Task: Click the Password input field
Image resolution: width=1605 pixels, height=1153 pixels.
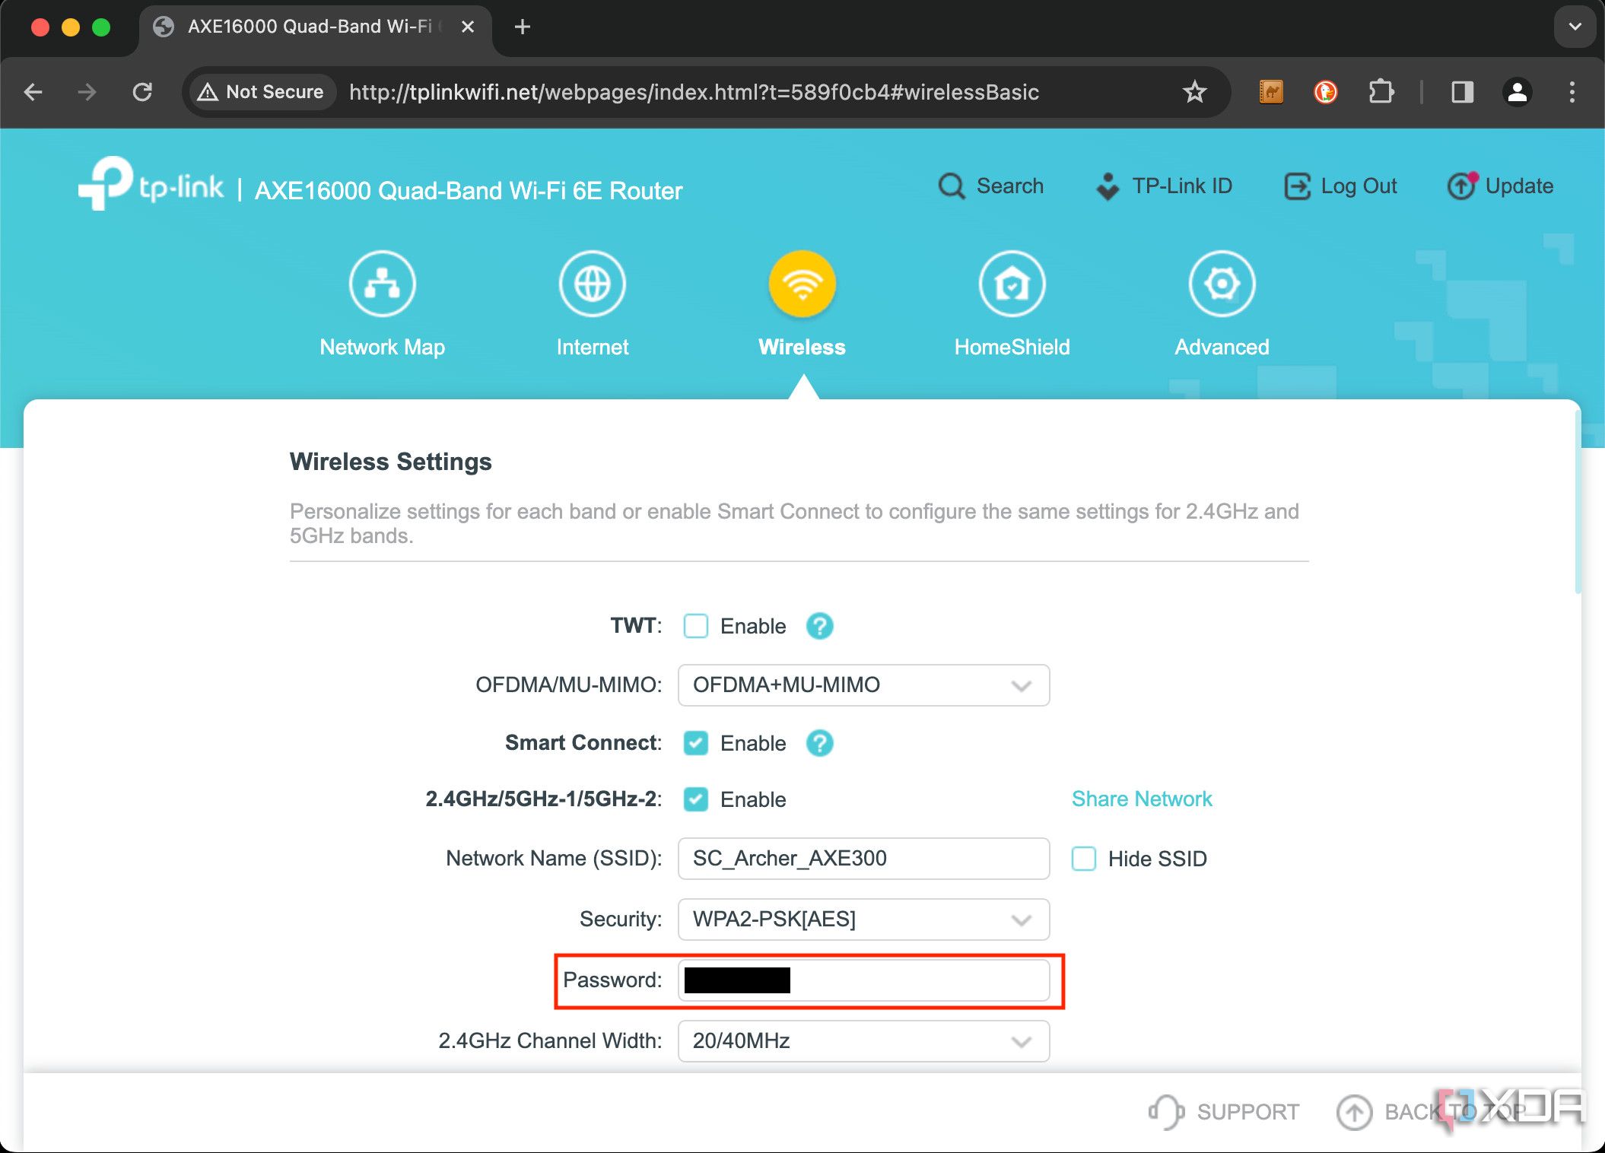Action: (x=863, y=980)
